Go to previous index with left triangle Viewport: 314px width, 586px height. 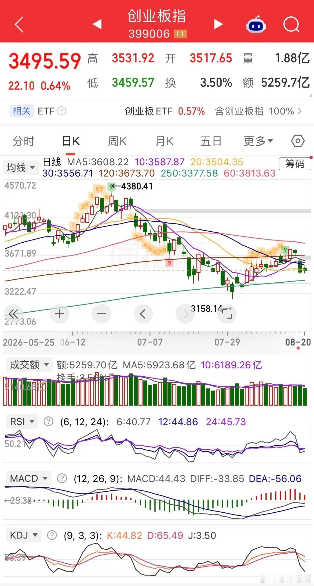click(x=97, y=24)
